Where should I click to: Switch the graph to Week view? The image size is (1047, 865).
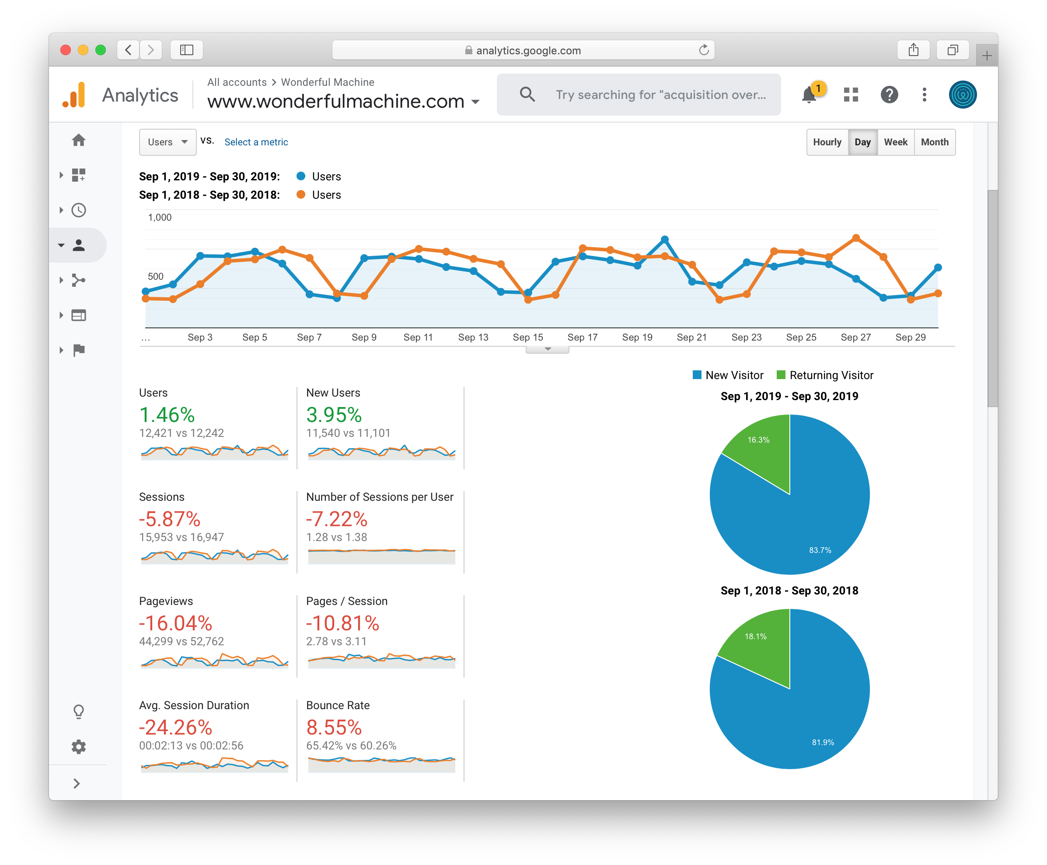pyautogui.click(x=895, y=142)
